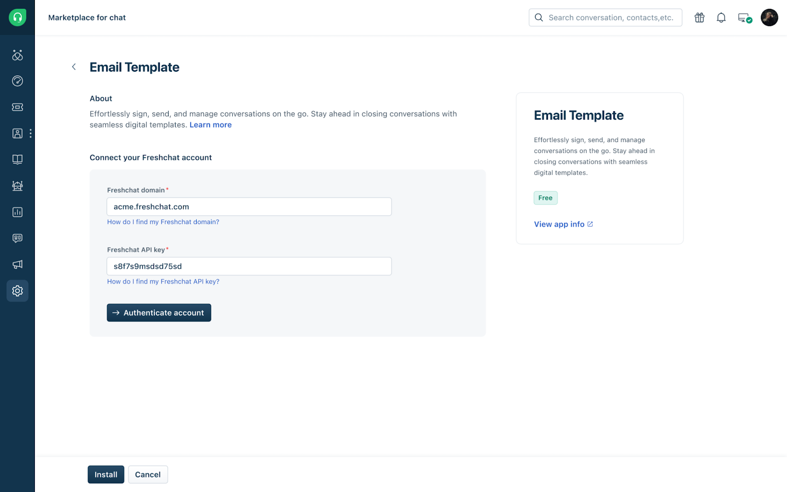Open the first sidebar icon of interlocking circles
Viewport: 787px width, 492px height.
pos(17,55)
